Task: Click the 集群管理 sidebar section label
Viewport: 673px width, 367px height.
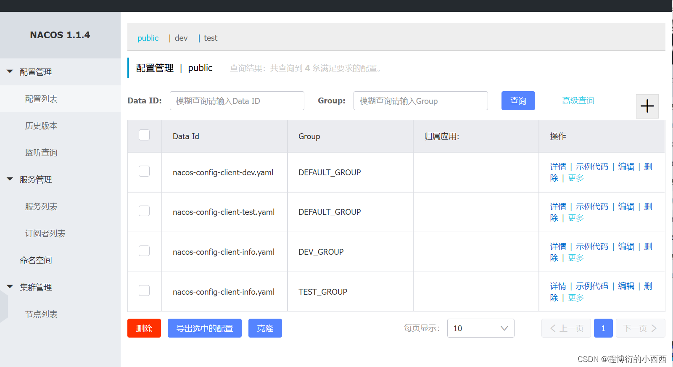Action: [36, 287]
